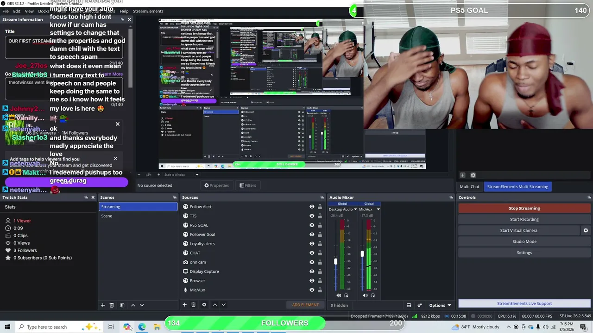Delete selected source with trash icon
Screen dimensions: 593x333
pos(194,305)
